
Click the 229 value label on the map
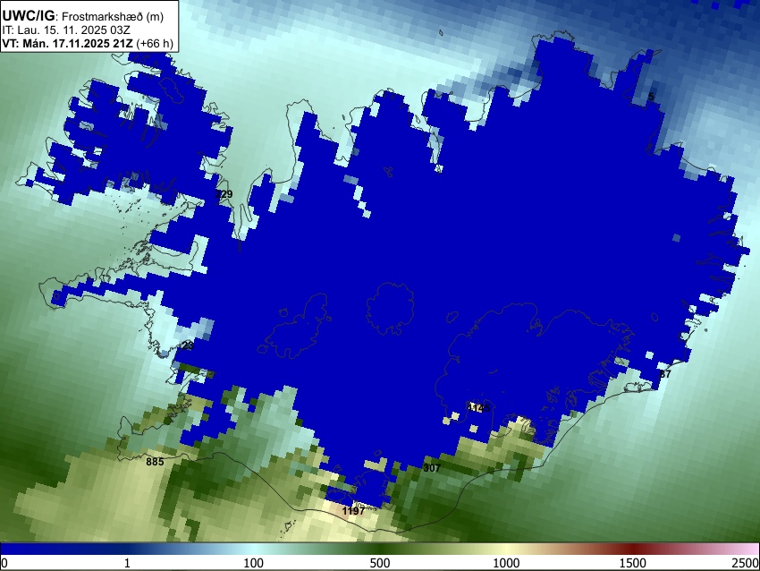(x=224, y=194)
